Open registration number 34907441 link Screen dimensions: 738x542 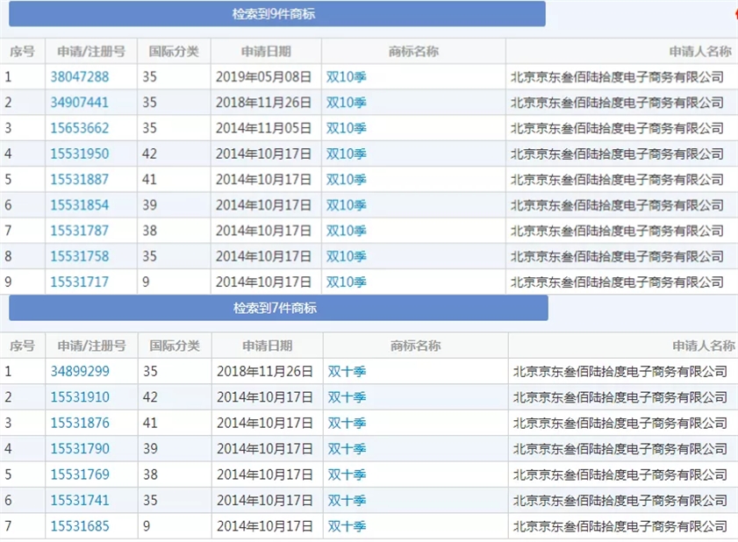tap(80, 103)
